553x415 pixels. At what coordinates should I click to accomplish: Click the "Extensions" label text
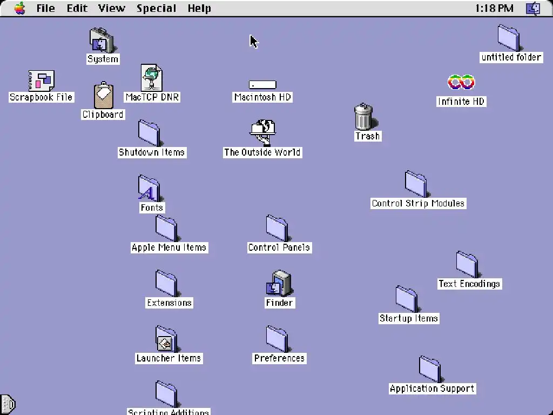click(169, 303)
